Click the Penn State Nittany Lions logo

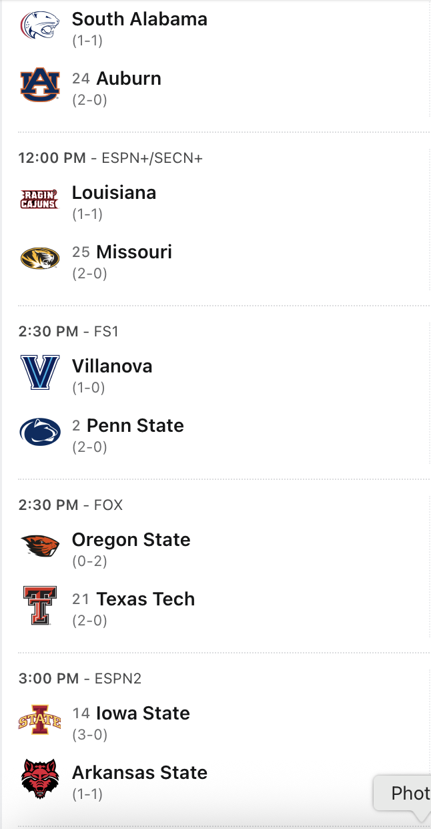(x=39, y=433)
